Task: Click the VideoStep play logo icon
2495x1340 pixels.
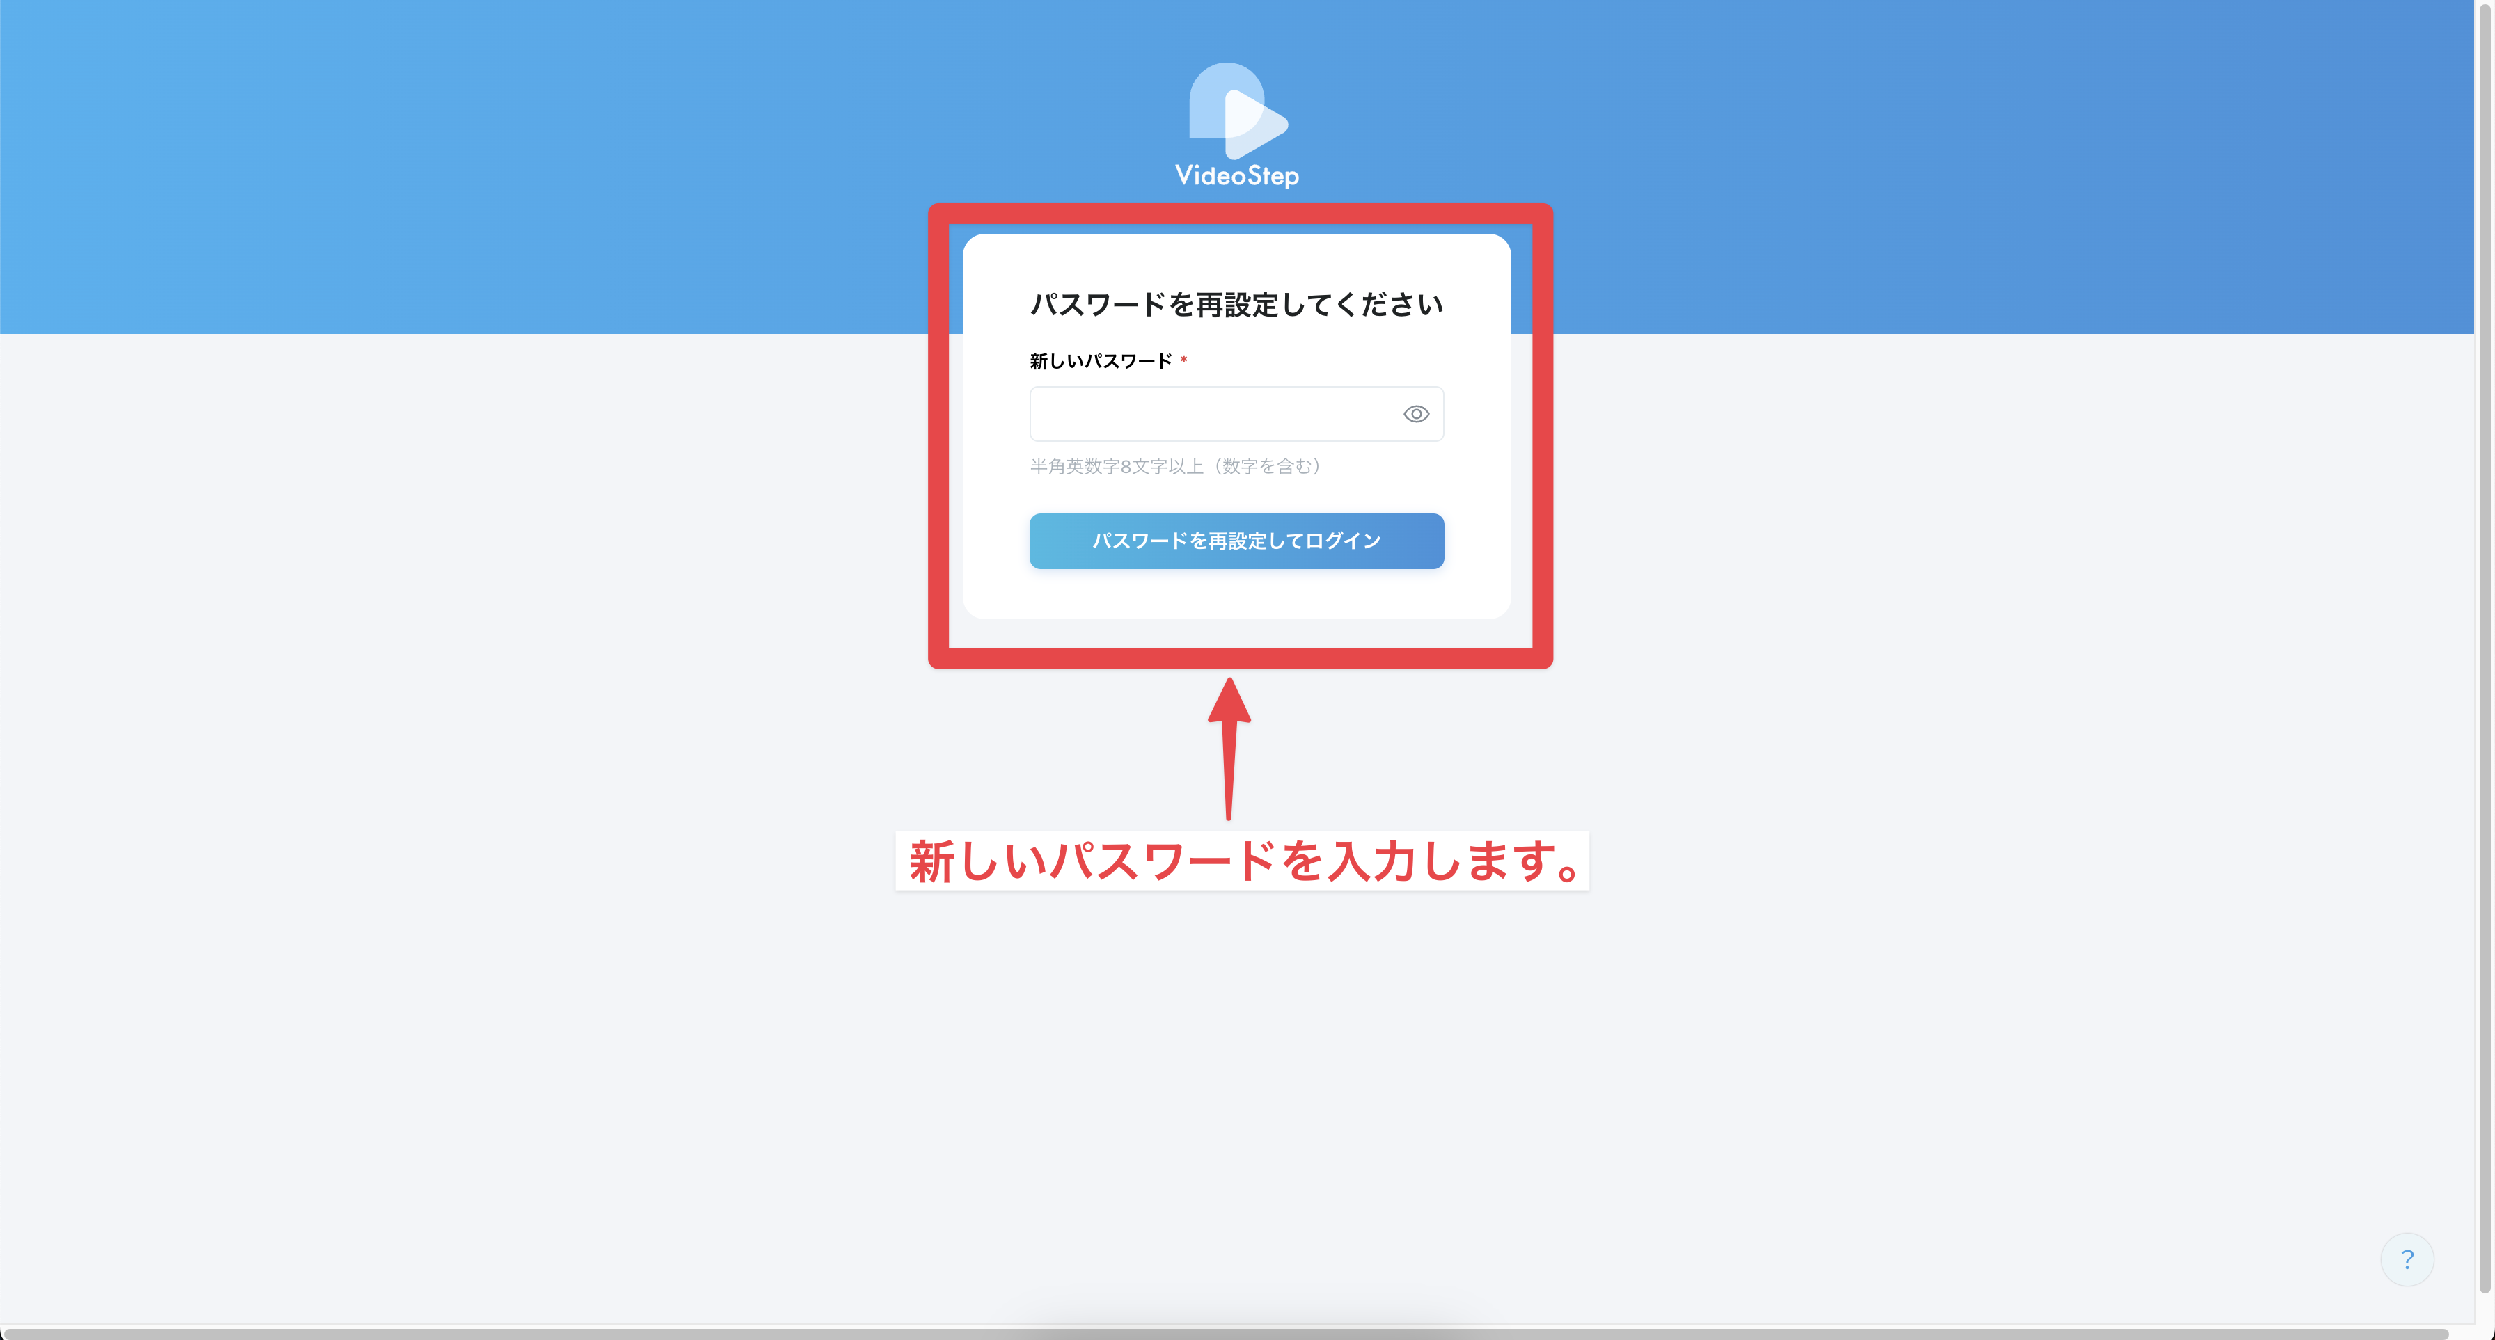Action: pyautogui.click(x=1238, y=111)
